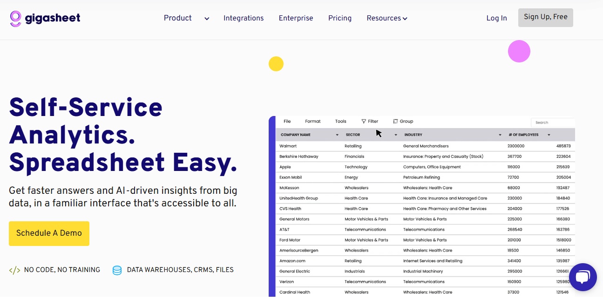Click the Industrials sector cell
The width and height of the screenshot is (603, 300).
[x=355, y=271]
